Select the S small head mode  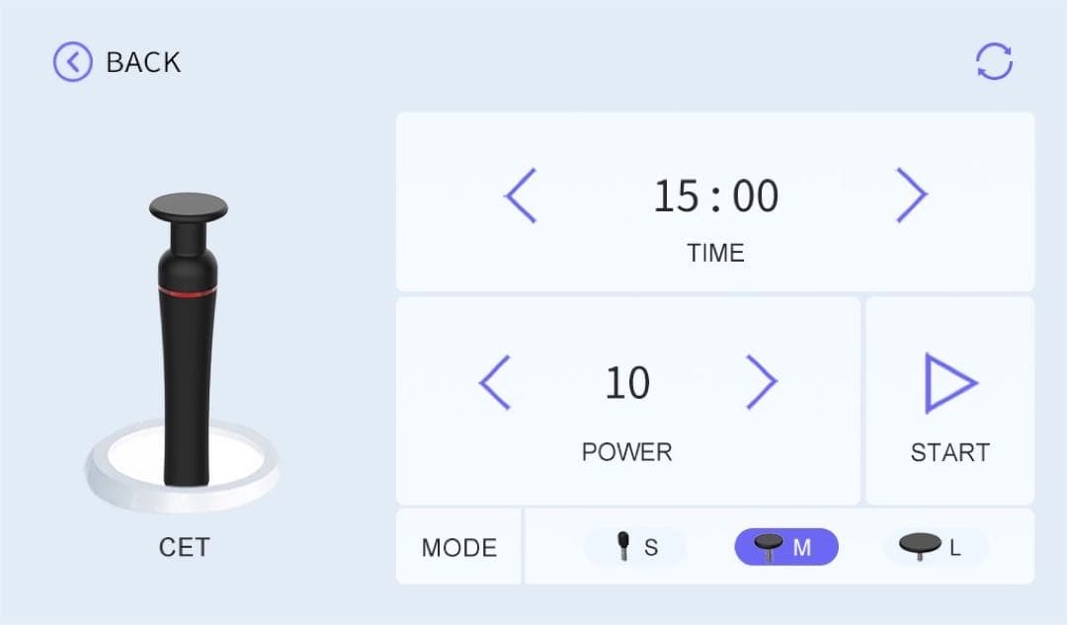coord(635,547)
